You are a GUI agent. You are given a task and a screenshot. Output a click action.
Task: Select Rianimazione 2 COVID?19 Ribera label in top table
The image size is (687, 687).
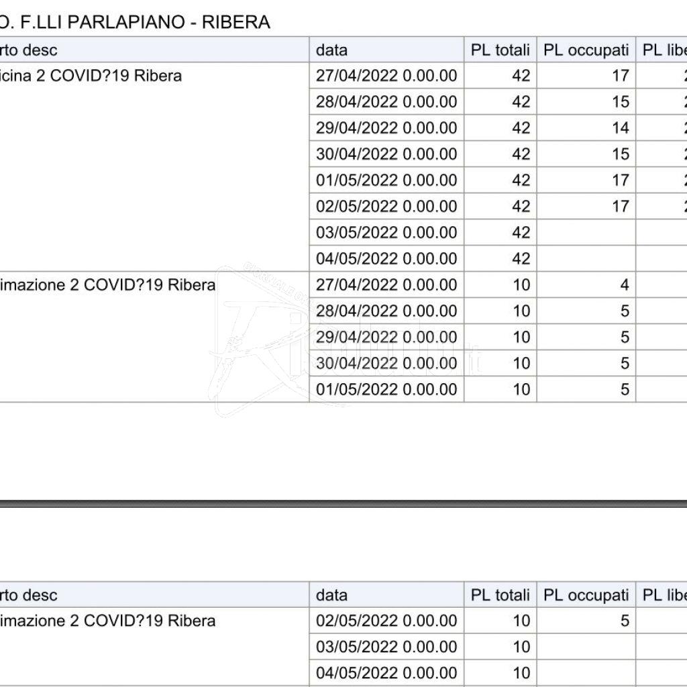pos(107,285)
